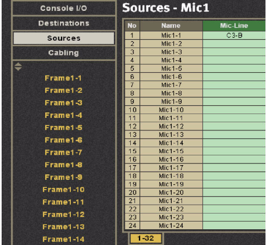Choose Frame1-5 from the frame list
266x245 pixels.
click(64, 128)
